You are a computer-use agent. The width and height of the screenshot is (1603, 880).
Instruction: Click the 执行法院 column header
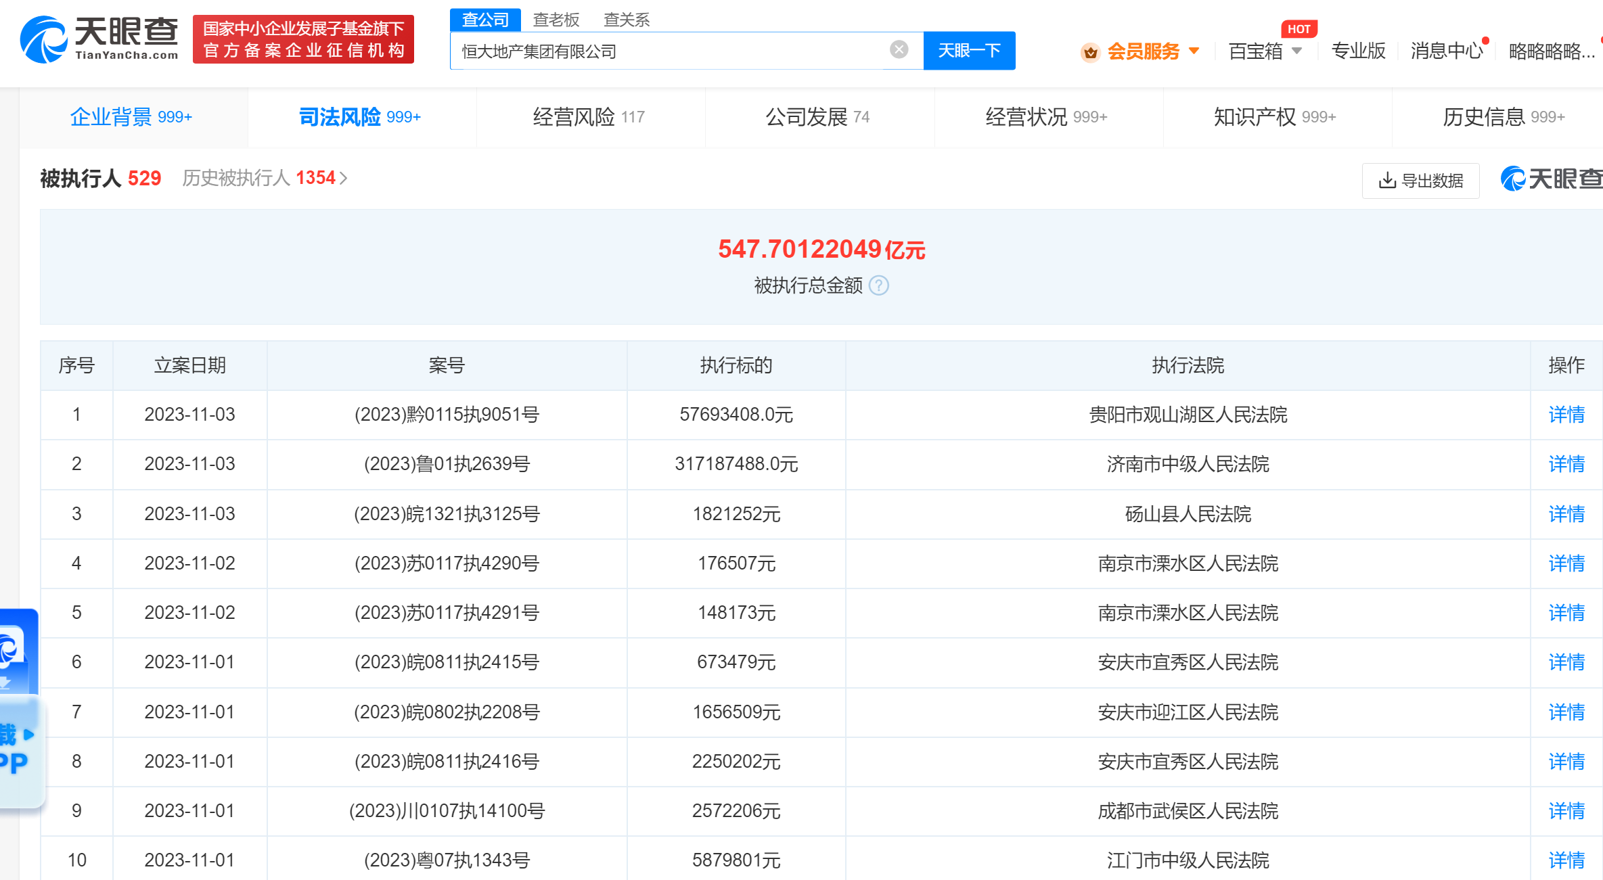1188,365
